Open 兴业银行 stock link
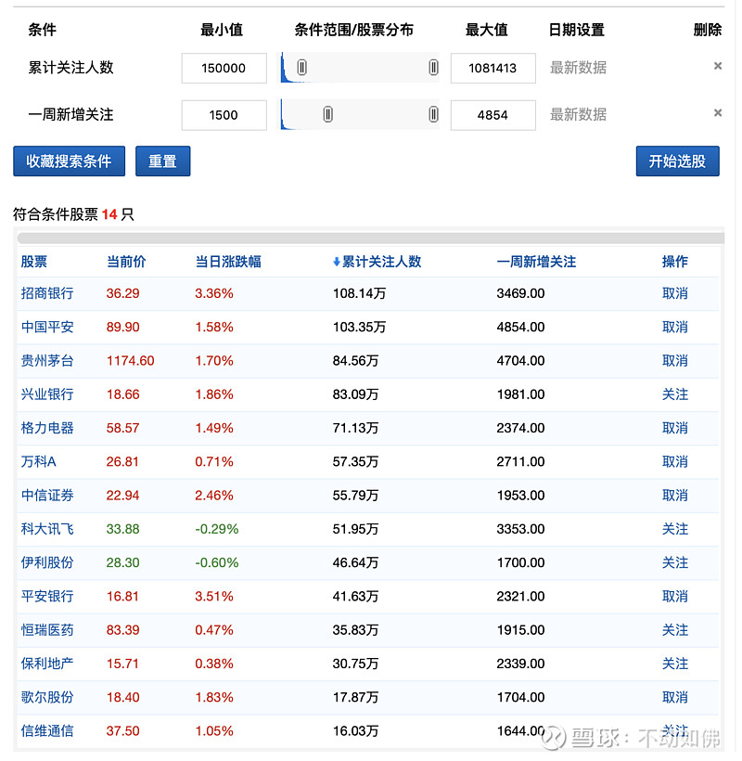Image resolution: width=742 pixels, height=761 pixels. click(x=47, y=394)
